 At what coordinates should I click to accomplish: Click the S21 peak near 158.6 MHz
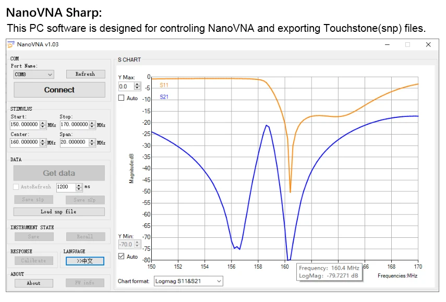(x=267, y=125)
